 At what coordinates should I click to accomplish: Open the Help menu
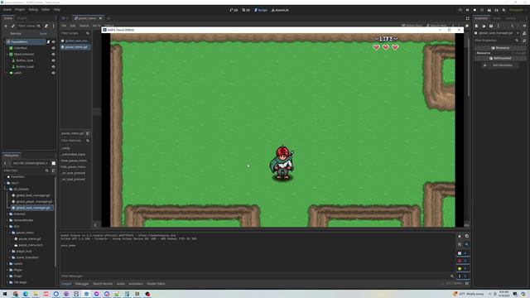pyautogui.click(x=57, y=10)
